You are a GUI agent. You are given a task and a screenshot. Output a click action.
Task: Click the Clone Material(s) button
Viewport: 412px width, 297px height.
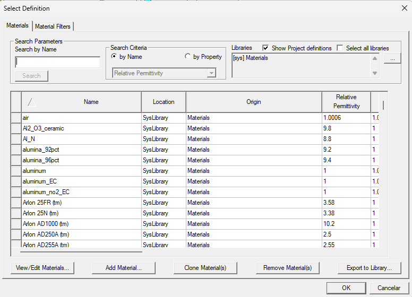(x=205, y=268)
